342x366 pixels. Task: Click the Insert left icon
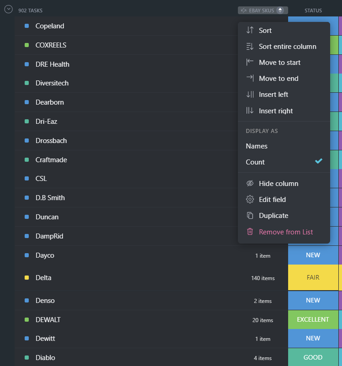250,94
